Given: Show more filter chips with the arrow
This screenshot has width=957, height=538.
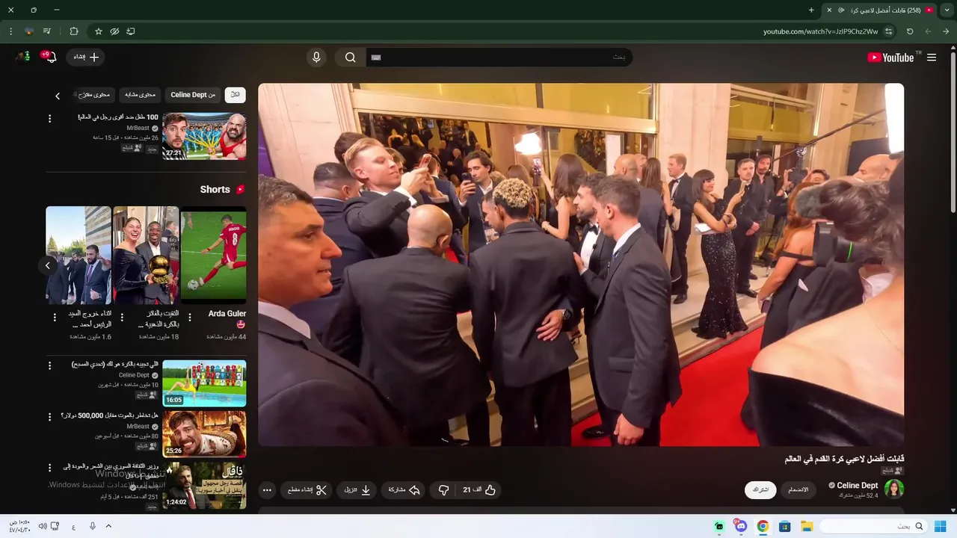Looking at the screenshot, I should coord(58,96).
